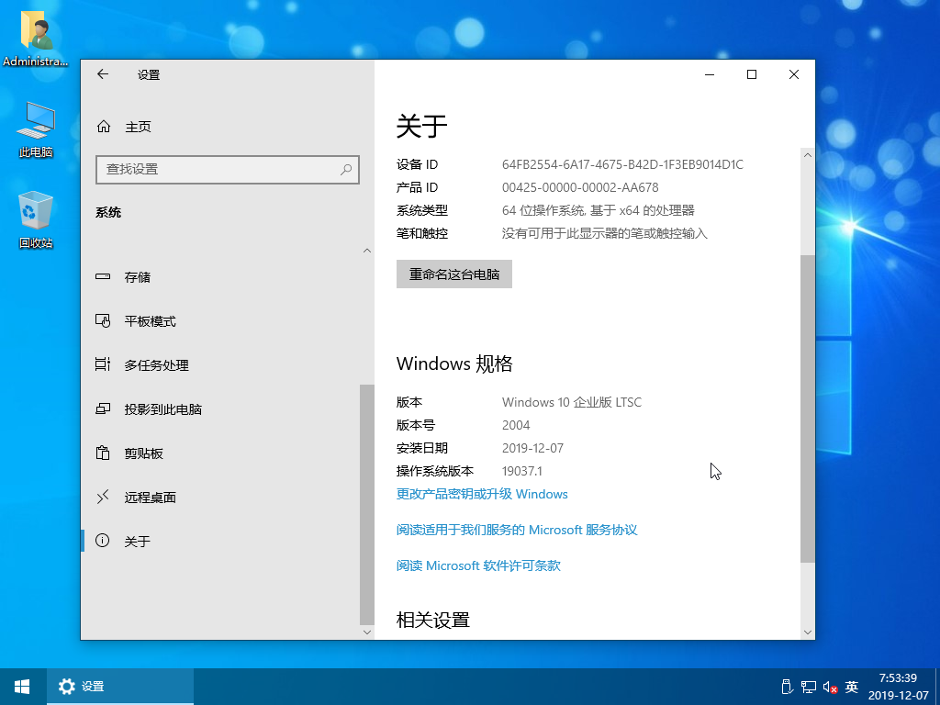Select the 回收站 recycle bin icon
The height and width of the screenshot is (705, 940).
click(x=36, y=219)
